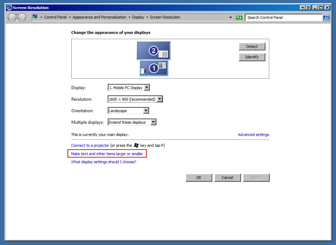
Task: Open the Resolution dropdown
Action: tap(160, 99)
